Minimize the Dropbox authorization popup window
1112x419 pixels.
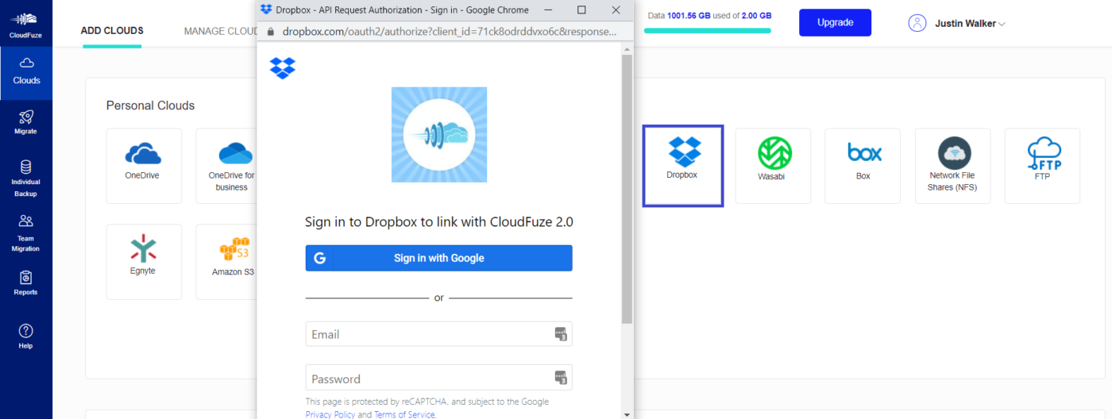point(547,10)
